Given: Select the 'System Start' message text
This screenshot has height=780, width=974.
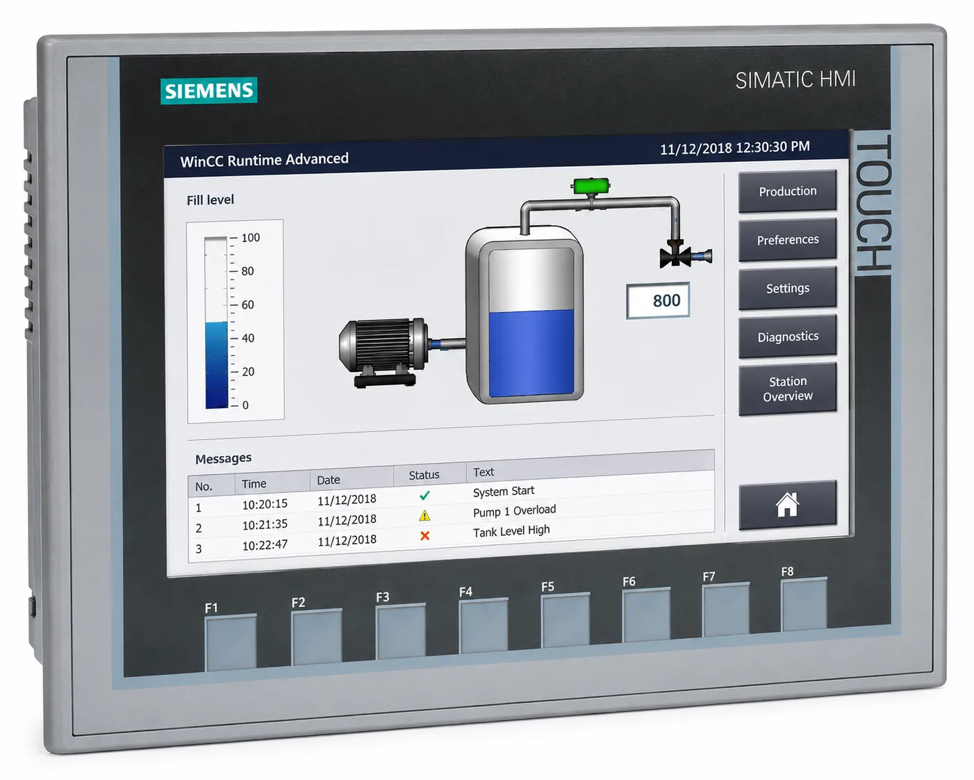Looking at the screenshot, I should pyautogui.click(x=504, y=491).
